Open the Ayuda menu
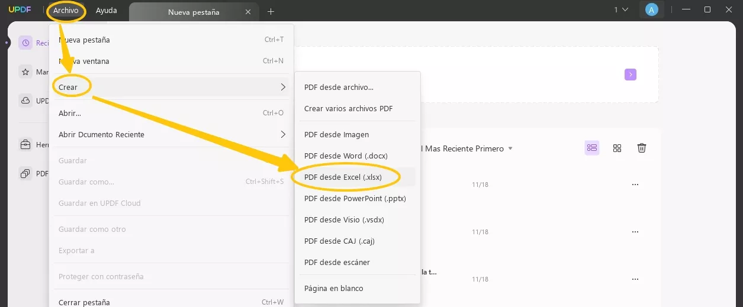Image resolution: width=743 pixels, height=307 pixels. [107, 11]
